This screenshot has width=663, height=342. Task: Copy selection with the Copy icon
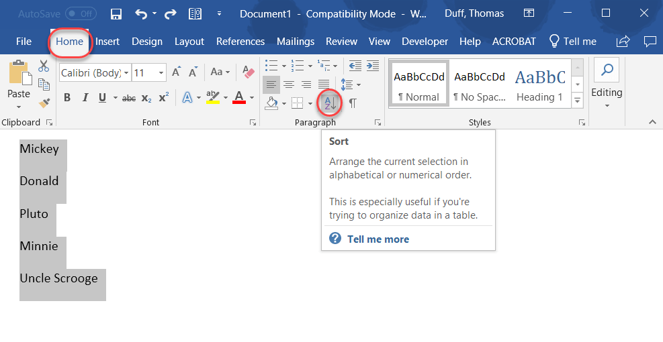[44, 84]
